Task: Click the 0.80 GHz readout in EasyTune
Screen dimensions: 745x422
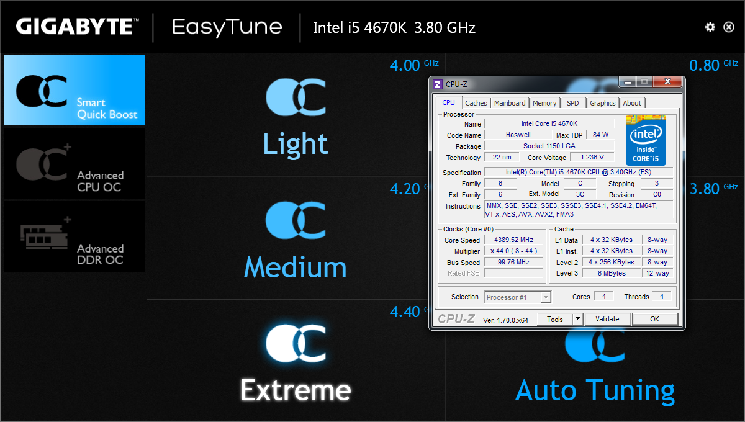Action: [x=714, y=65]
